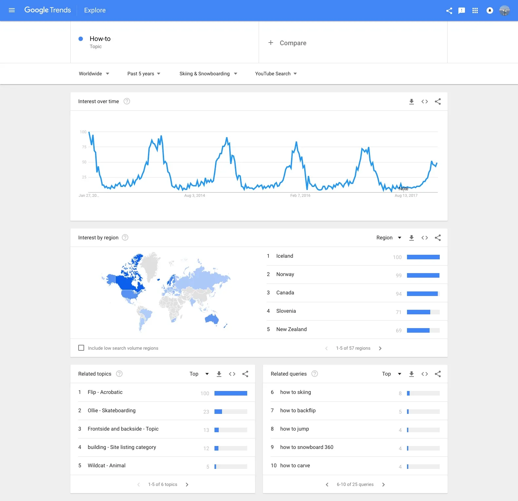The width and height of the screenshot is (518, 501).
Task: Click Australia on the world map
Action: tap(212, 319)
